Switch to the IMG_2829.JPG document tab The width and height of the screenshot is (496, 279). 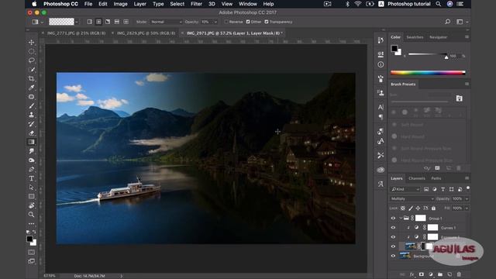[146, 33]
